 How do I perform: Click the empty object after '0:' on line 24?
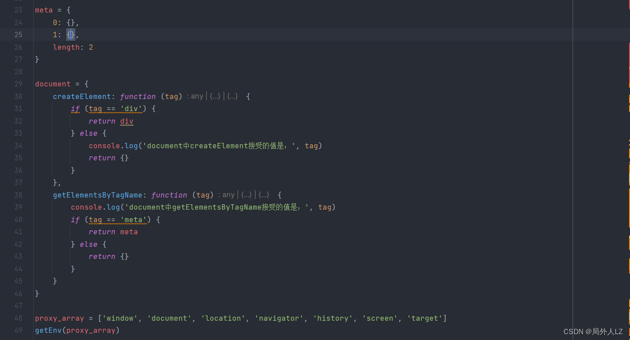coord(71,22)
